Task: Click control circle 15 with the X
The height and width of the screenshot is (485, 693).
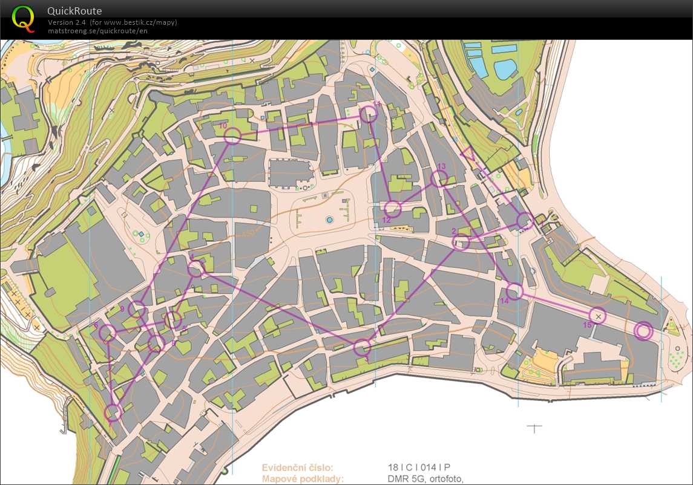Action: (598, 315)
